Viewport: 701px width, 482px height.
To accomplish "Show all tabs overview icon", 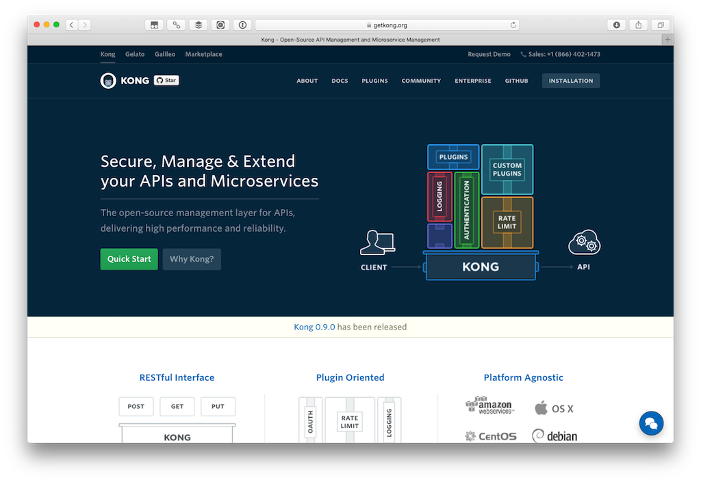I will pyautogui.click(x=661, y=25).
